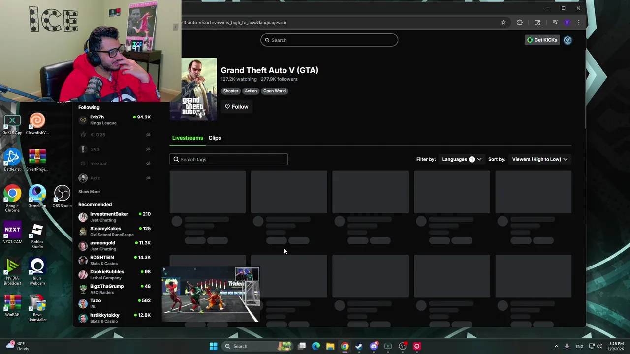Image resolution: width=630 pixels, height=354 pixels.
Task: Open Gameloop desktop shortcut
Action: point(37,197)
